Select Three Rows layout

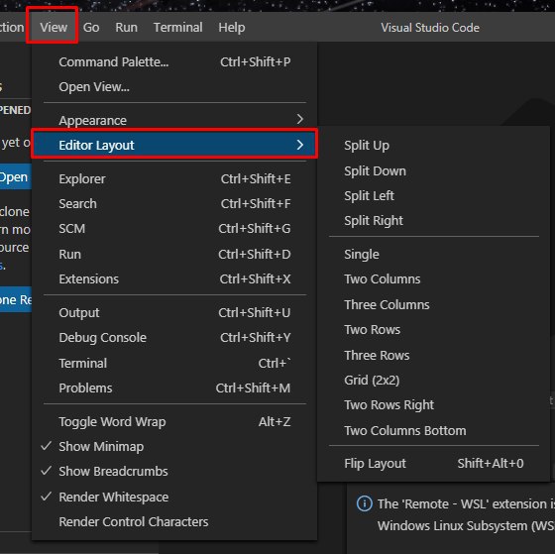point(434,355)
